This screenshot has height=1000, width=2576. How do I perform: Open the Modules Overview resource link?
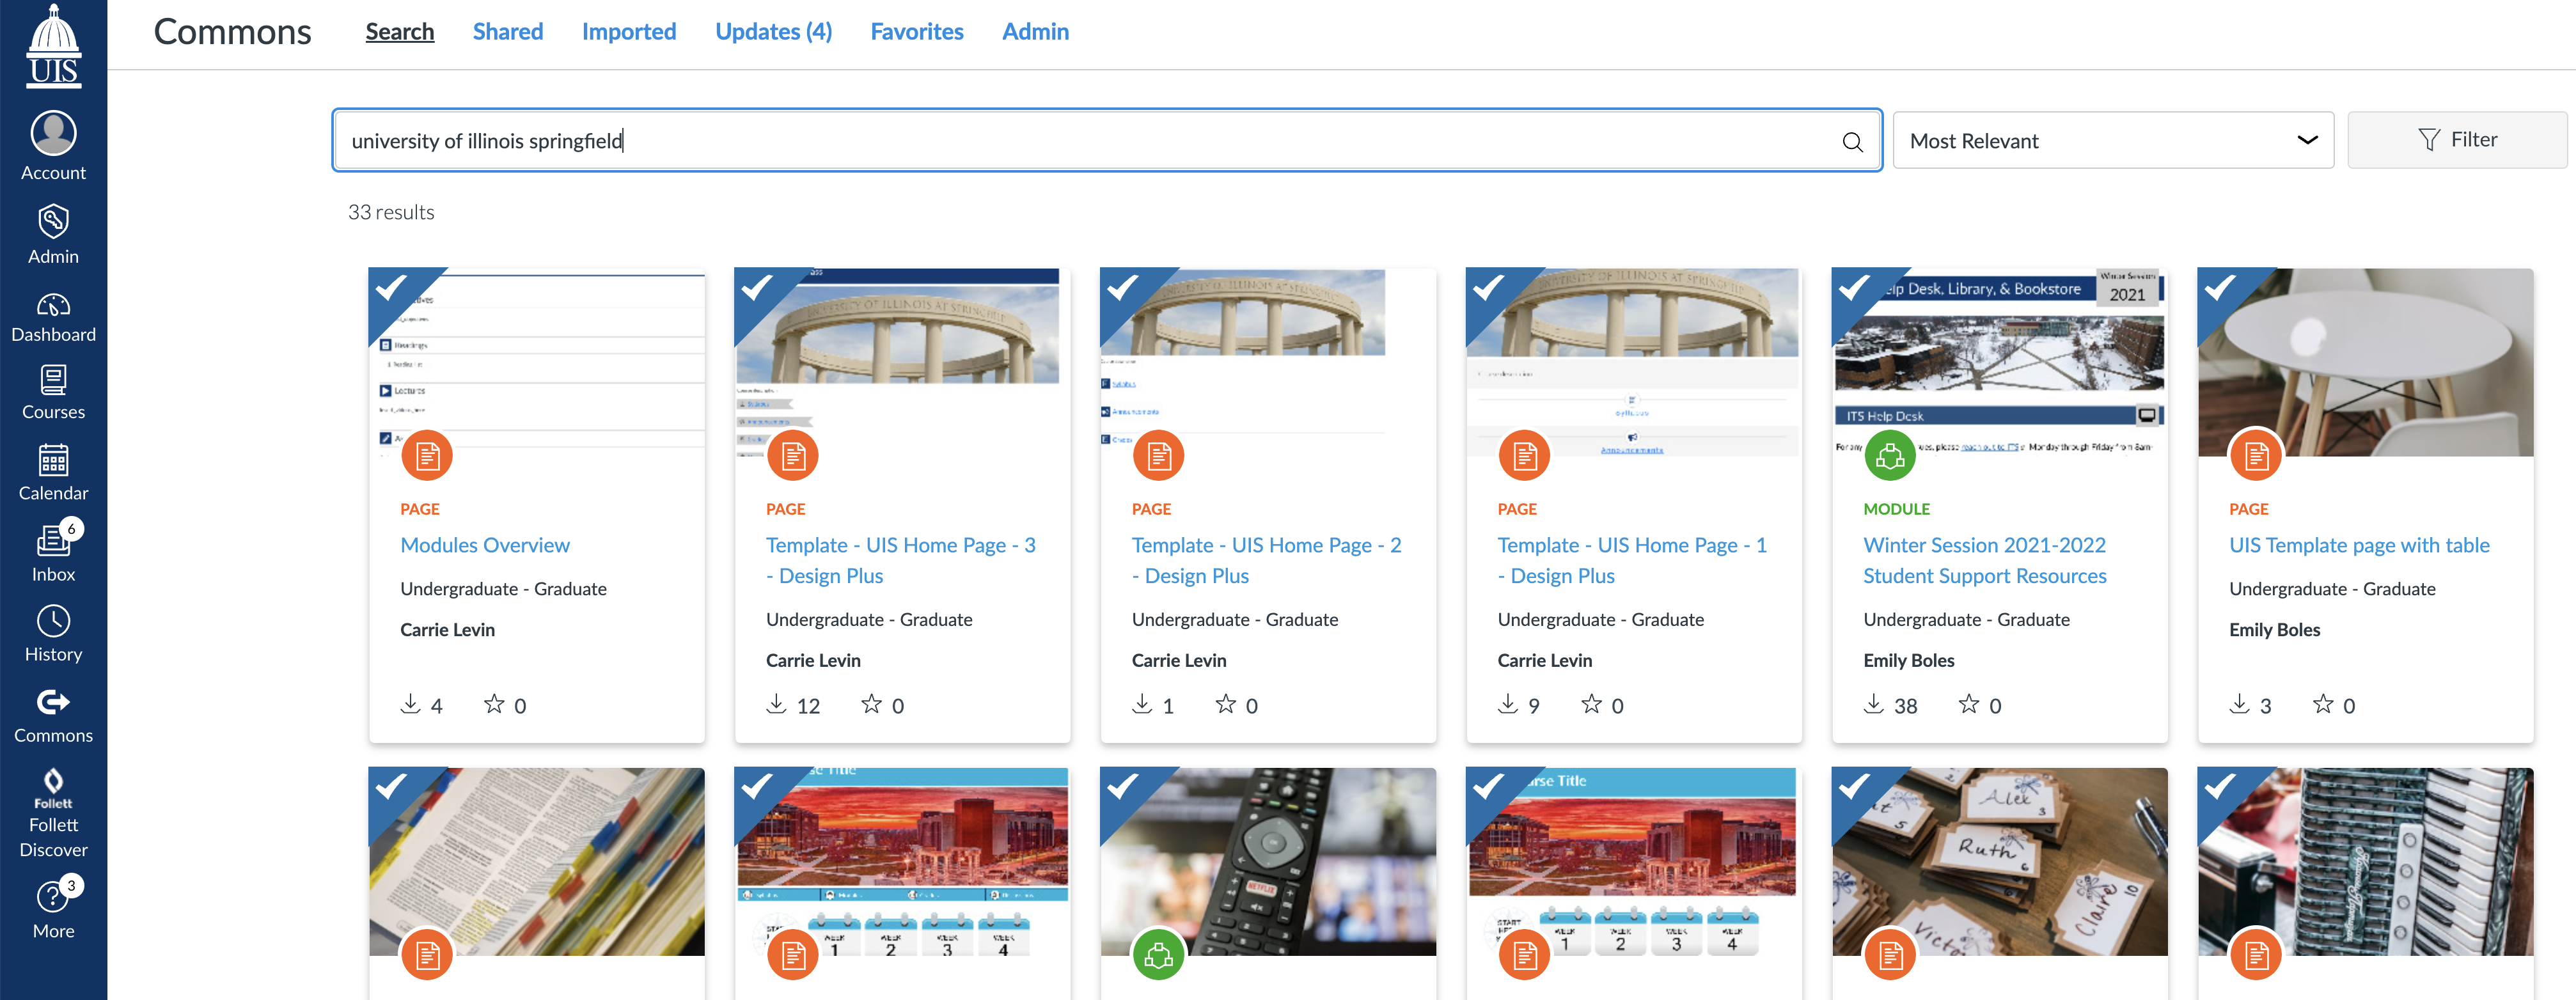pyautogui.click(x=485, y=545)
